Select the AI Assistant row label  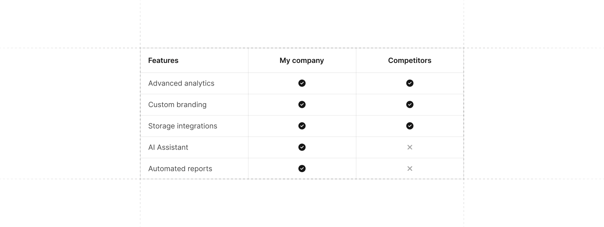168,147
